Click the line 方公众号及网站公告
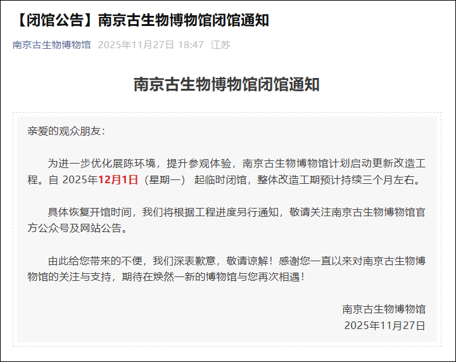Image resolution: width=456 pixels, height=362 pixels. click(78, 228)
